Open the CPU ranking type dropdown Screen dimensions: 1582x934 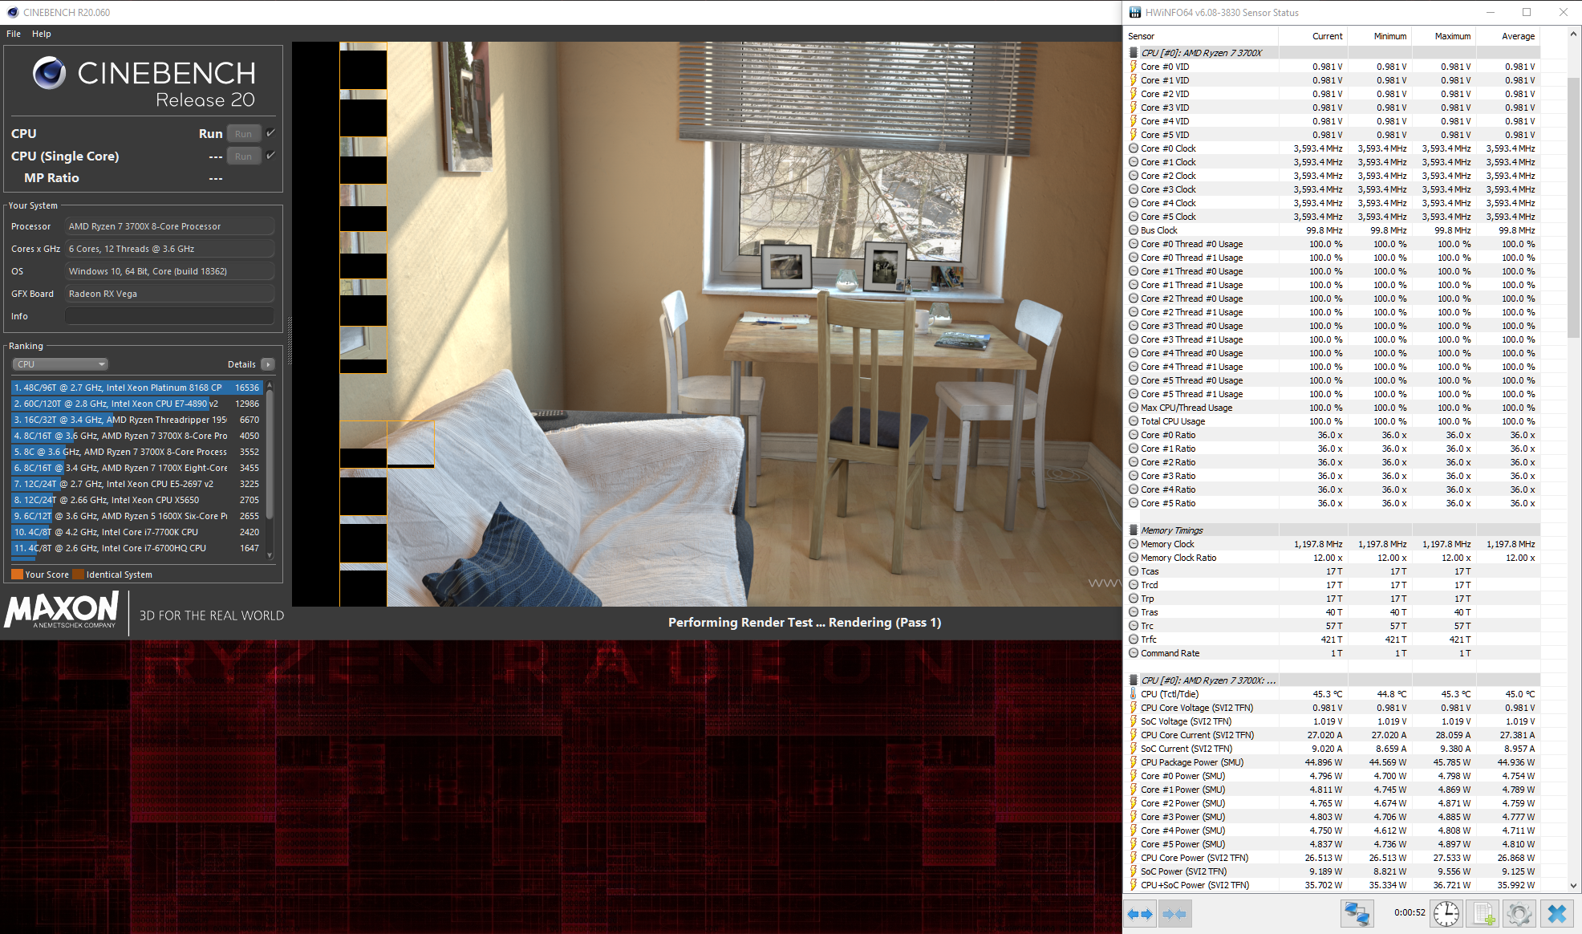coord(60,364)
